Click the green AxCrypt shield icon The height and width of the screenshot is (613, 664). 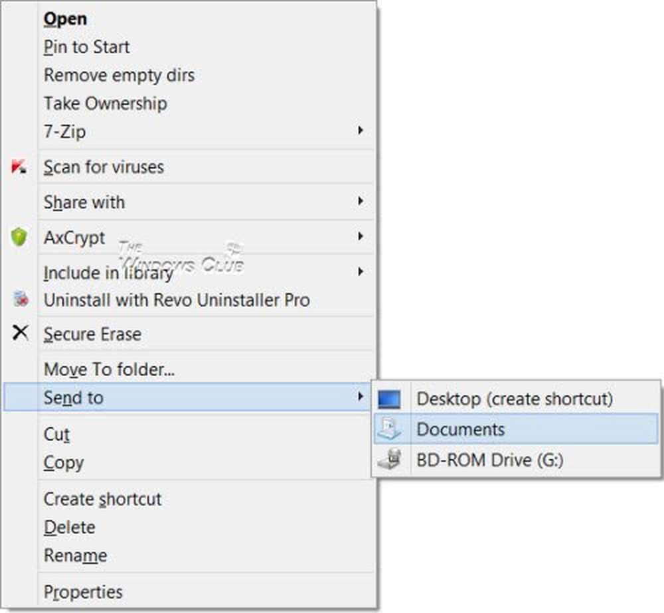click(x=20, y=238)
